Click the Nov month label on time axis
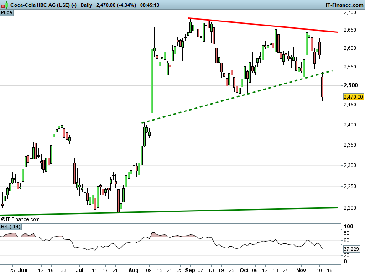 [301, 270]
